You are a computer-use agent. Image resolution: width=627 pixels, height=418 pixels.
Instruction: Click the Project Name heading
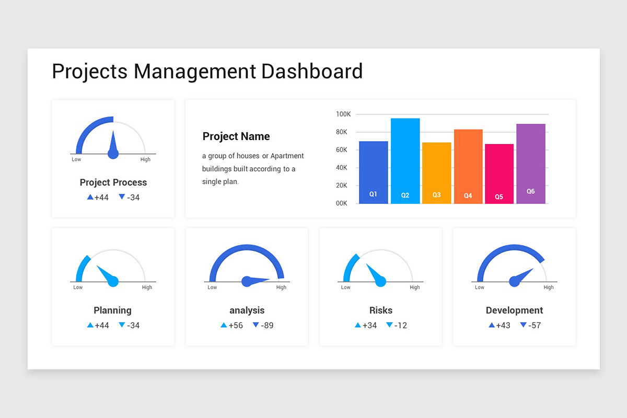(x=236, y=136)
